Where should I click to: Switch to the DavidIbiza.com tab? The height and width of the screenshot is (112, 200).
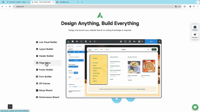[x=67, y=2]
